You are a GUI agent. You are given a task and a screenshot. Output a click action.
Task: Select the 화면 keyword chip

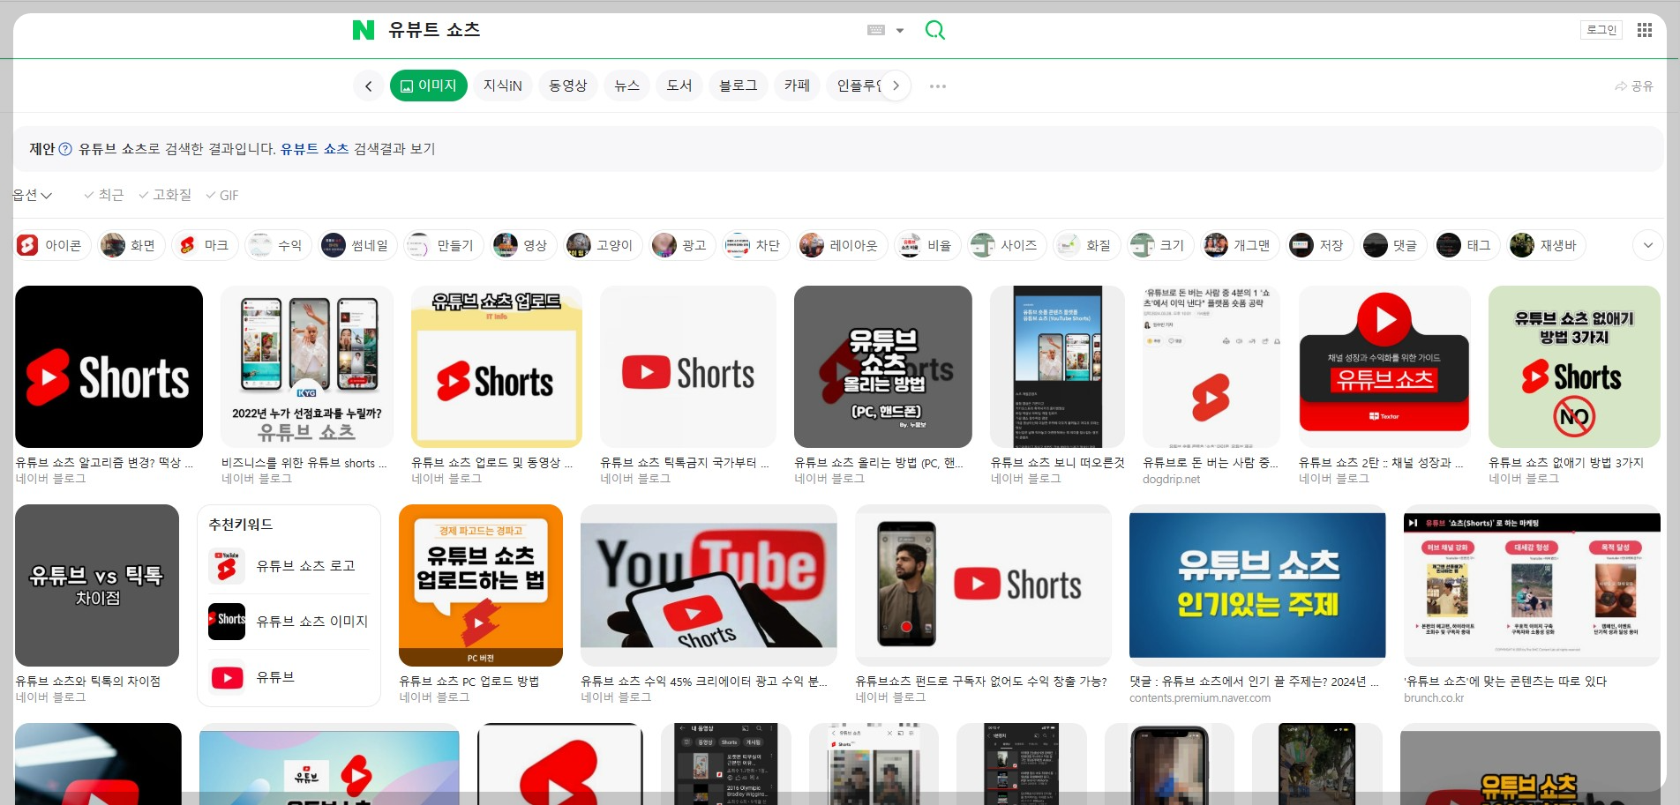(x=131, y=245)
